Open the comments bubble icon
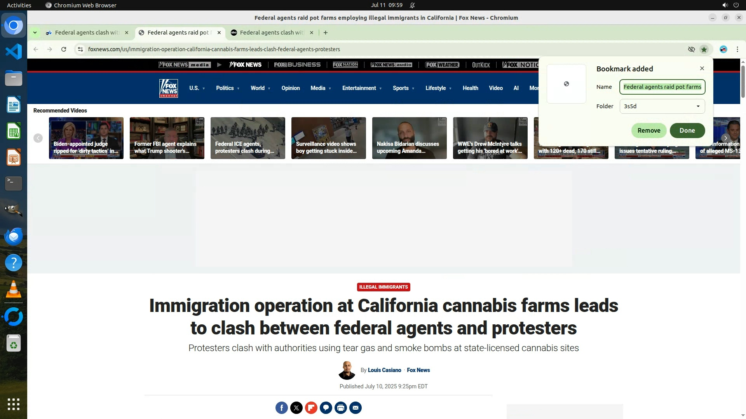Screen dimensions: 746x419 click(x=326, y=408)
